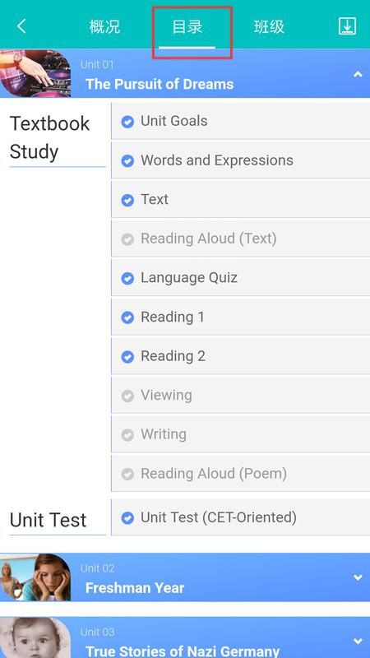Switch to the 概况 tab
Image resolution: width=370 pixels, height=658 pixels.
point(104,27)
